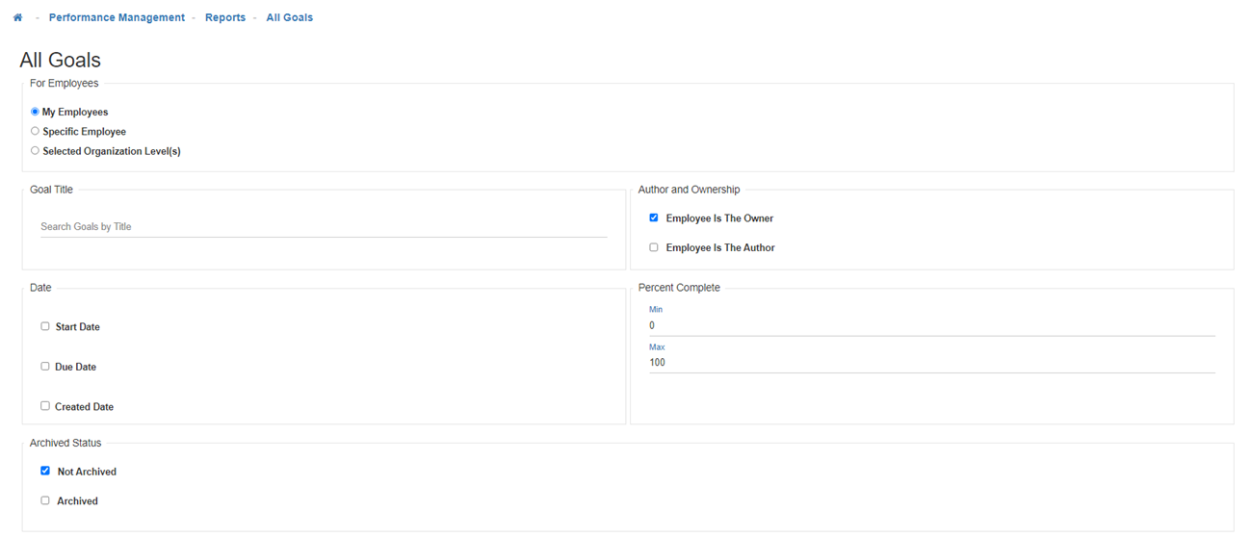Open Performance Management breadcrumb link

tap(117, 17)
